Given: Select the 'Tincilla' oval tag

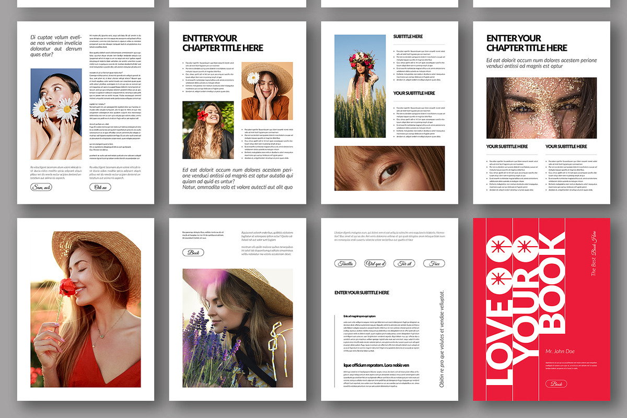Looking at the screenshot, I should [x=345, y=263].
